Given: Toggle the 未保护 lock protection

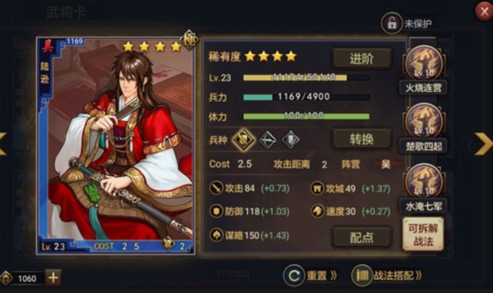Looking at the screenshot, I should (x=392, y=23).
